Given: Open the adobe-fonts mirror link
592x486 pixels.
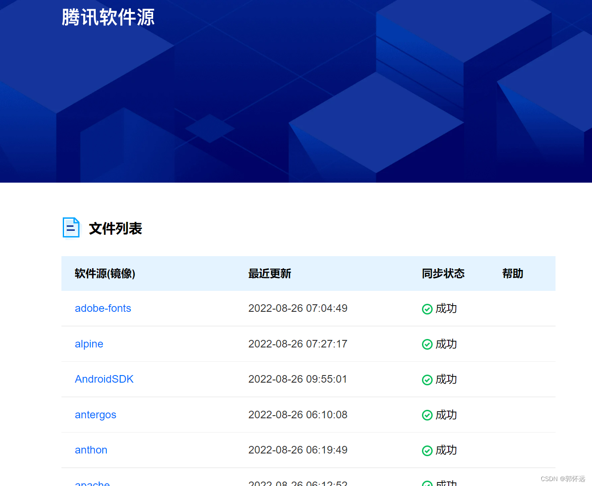Looking at the screenshot, I should tap(103, 308).
